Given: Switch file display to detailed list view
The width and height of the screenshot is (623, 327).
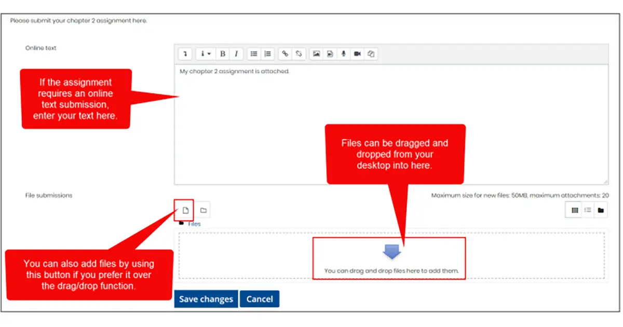Looking at the screenshot, I should (587, 210).
